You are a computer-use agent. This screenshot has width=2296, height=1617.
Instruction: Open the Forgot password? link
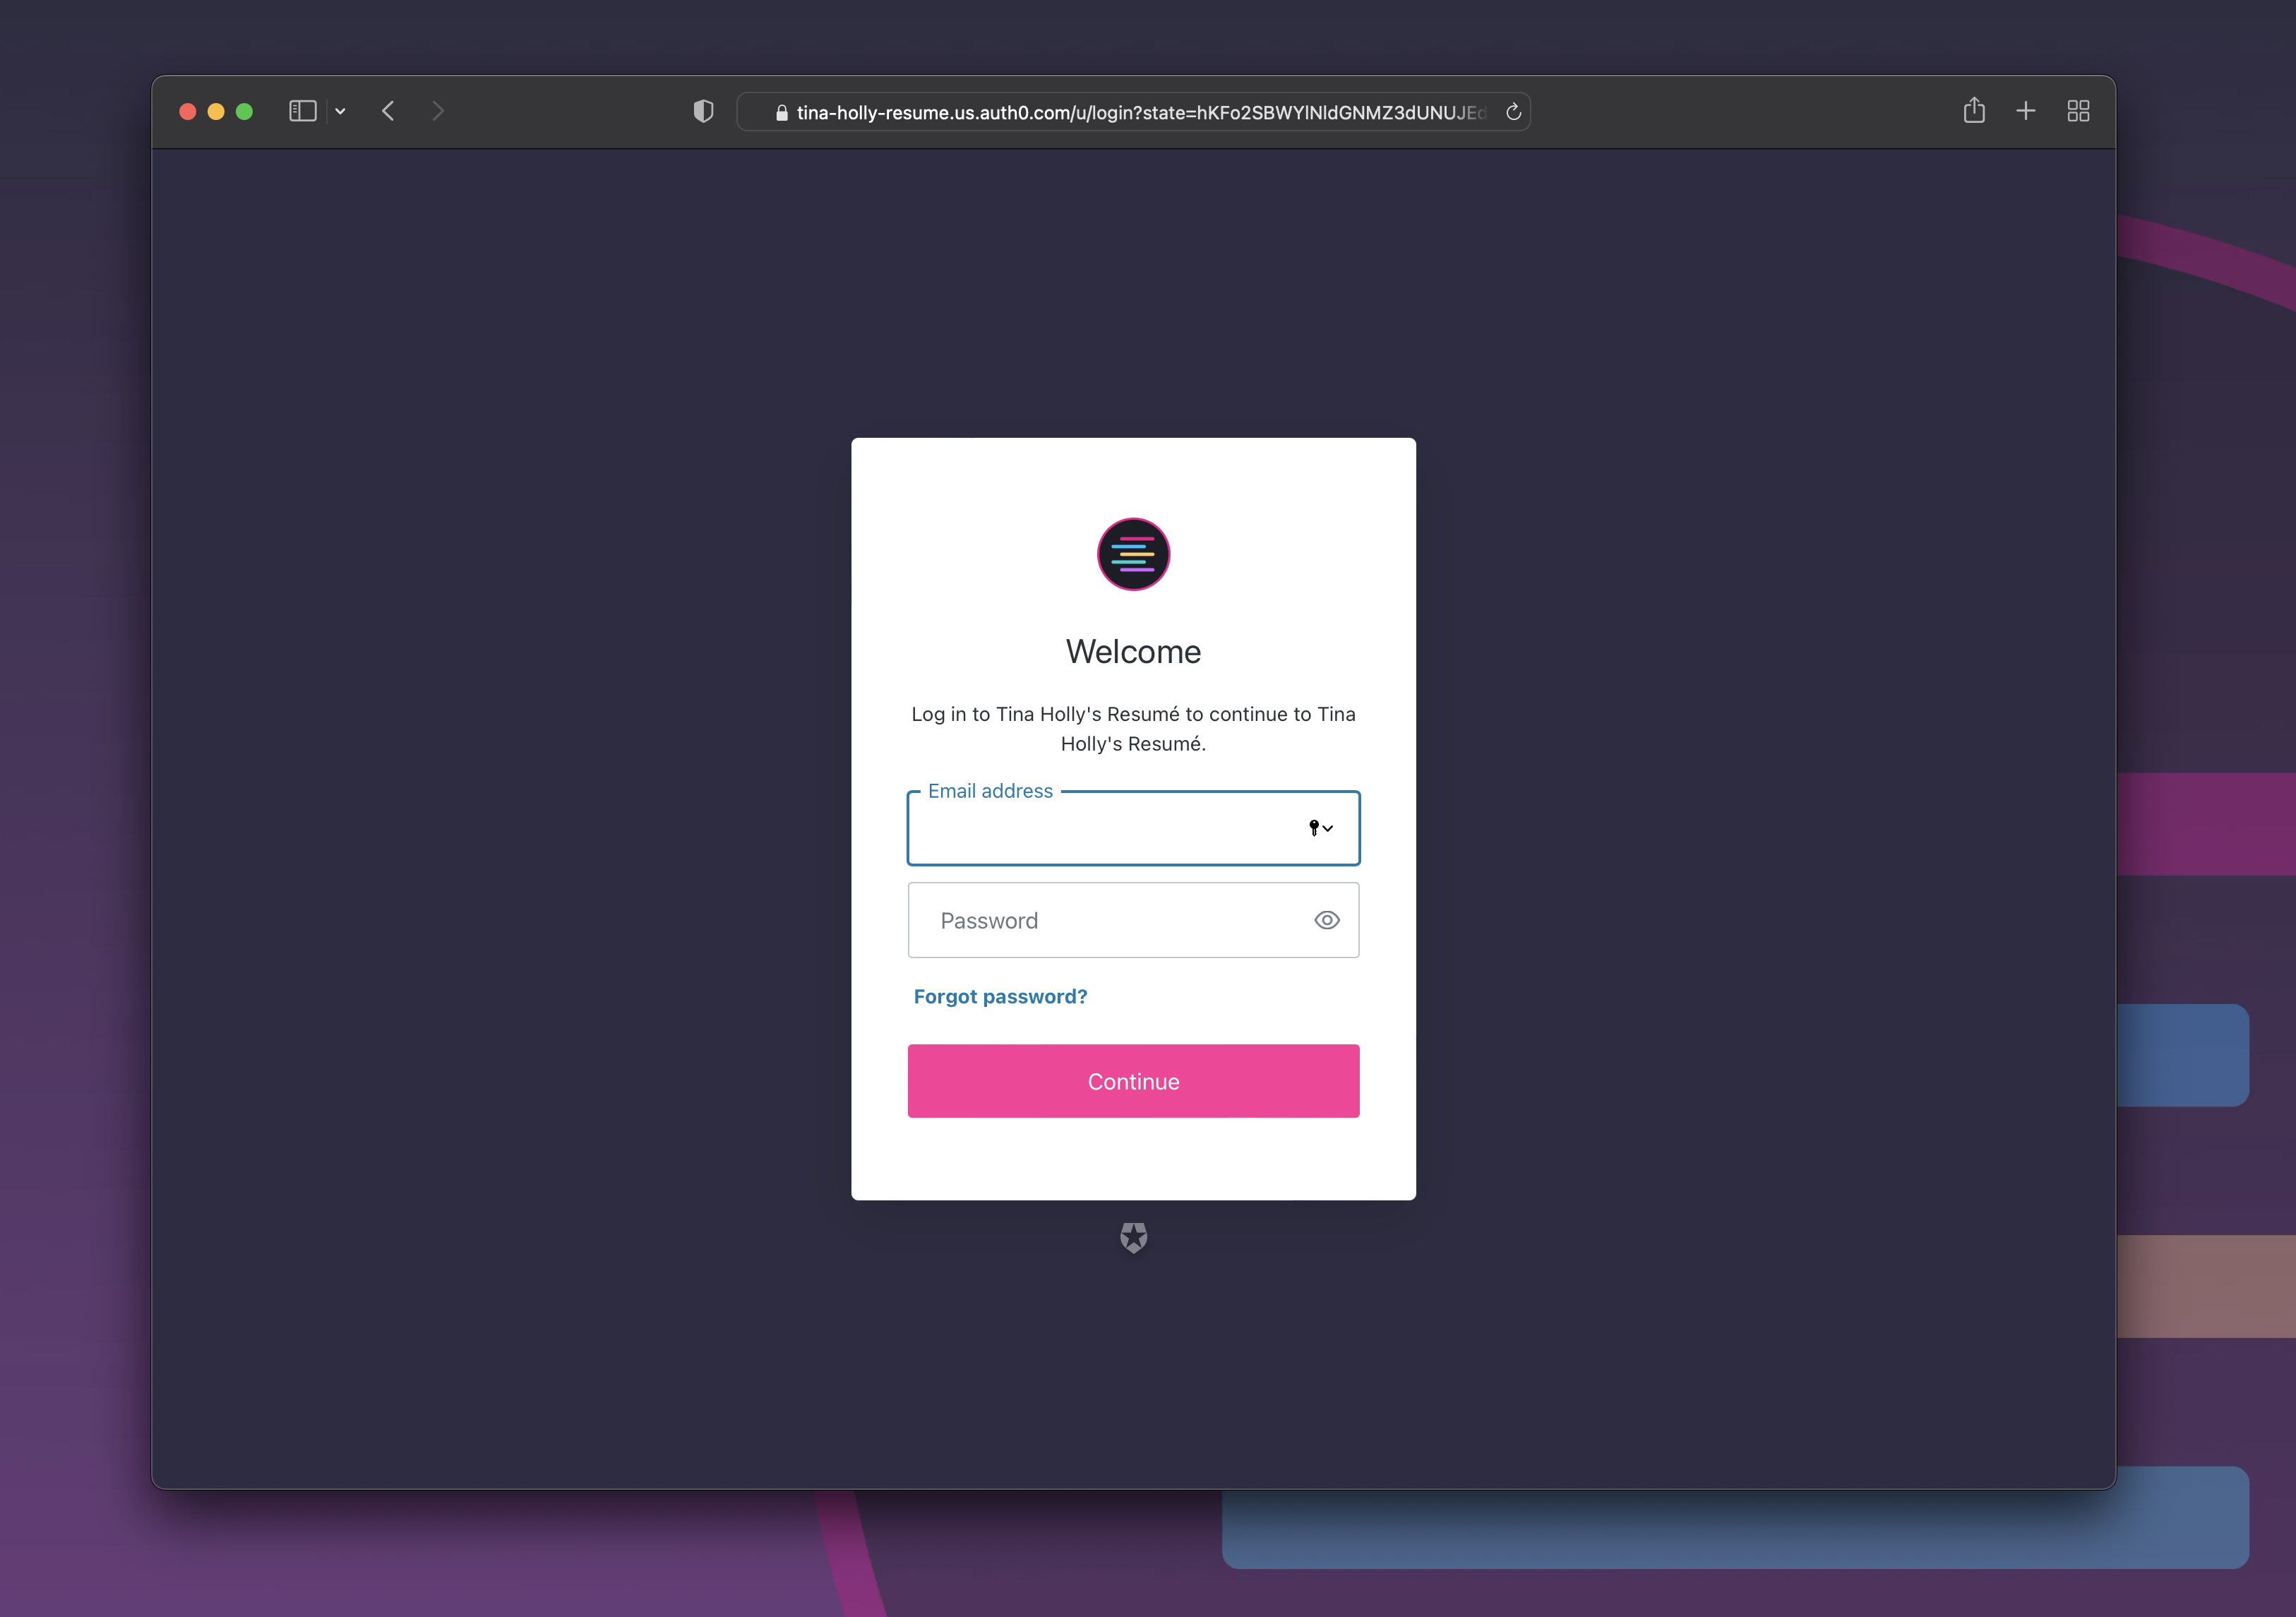pos(1000,997)
